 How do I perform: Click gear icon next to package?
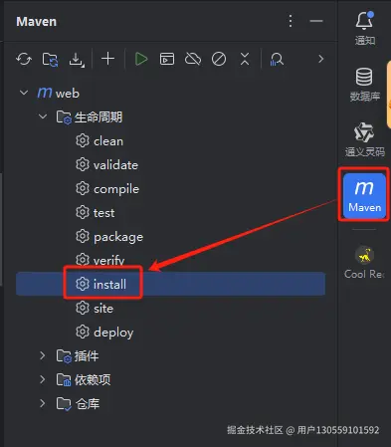[x=83, y=236]
